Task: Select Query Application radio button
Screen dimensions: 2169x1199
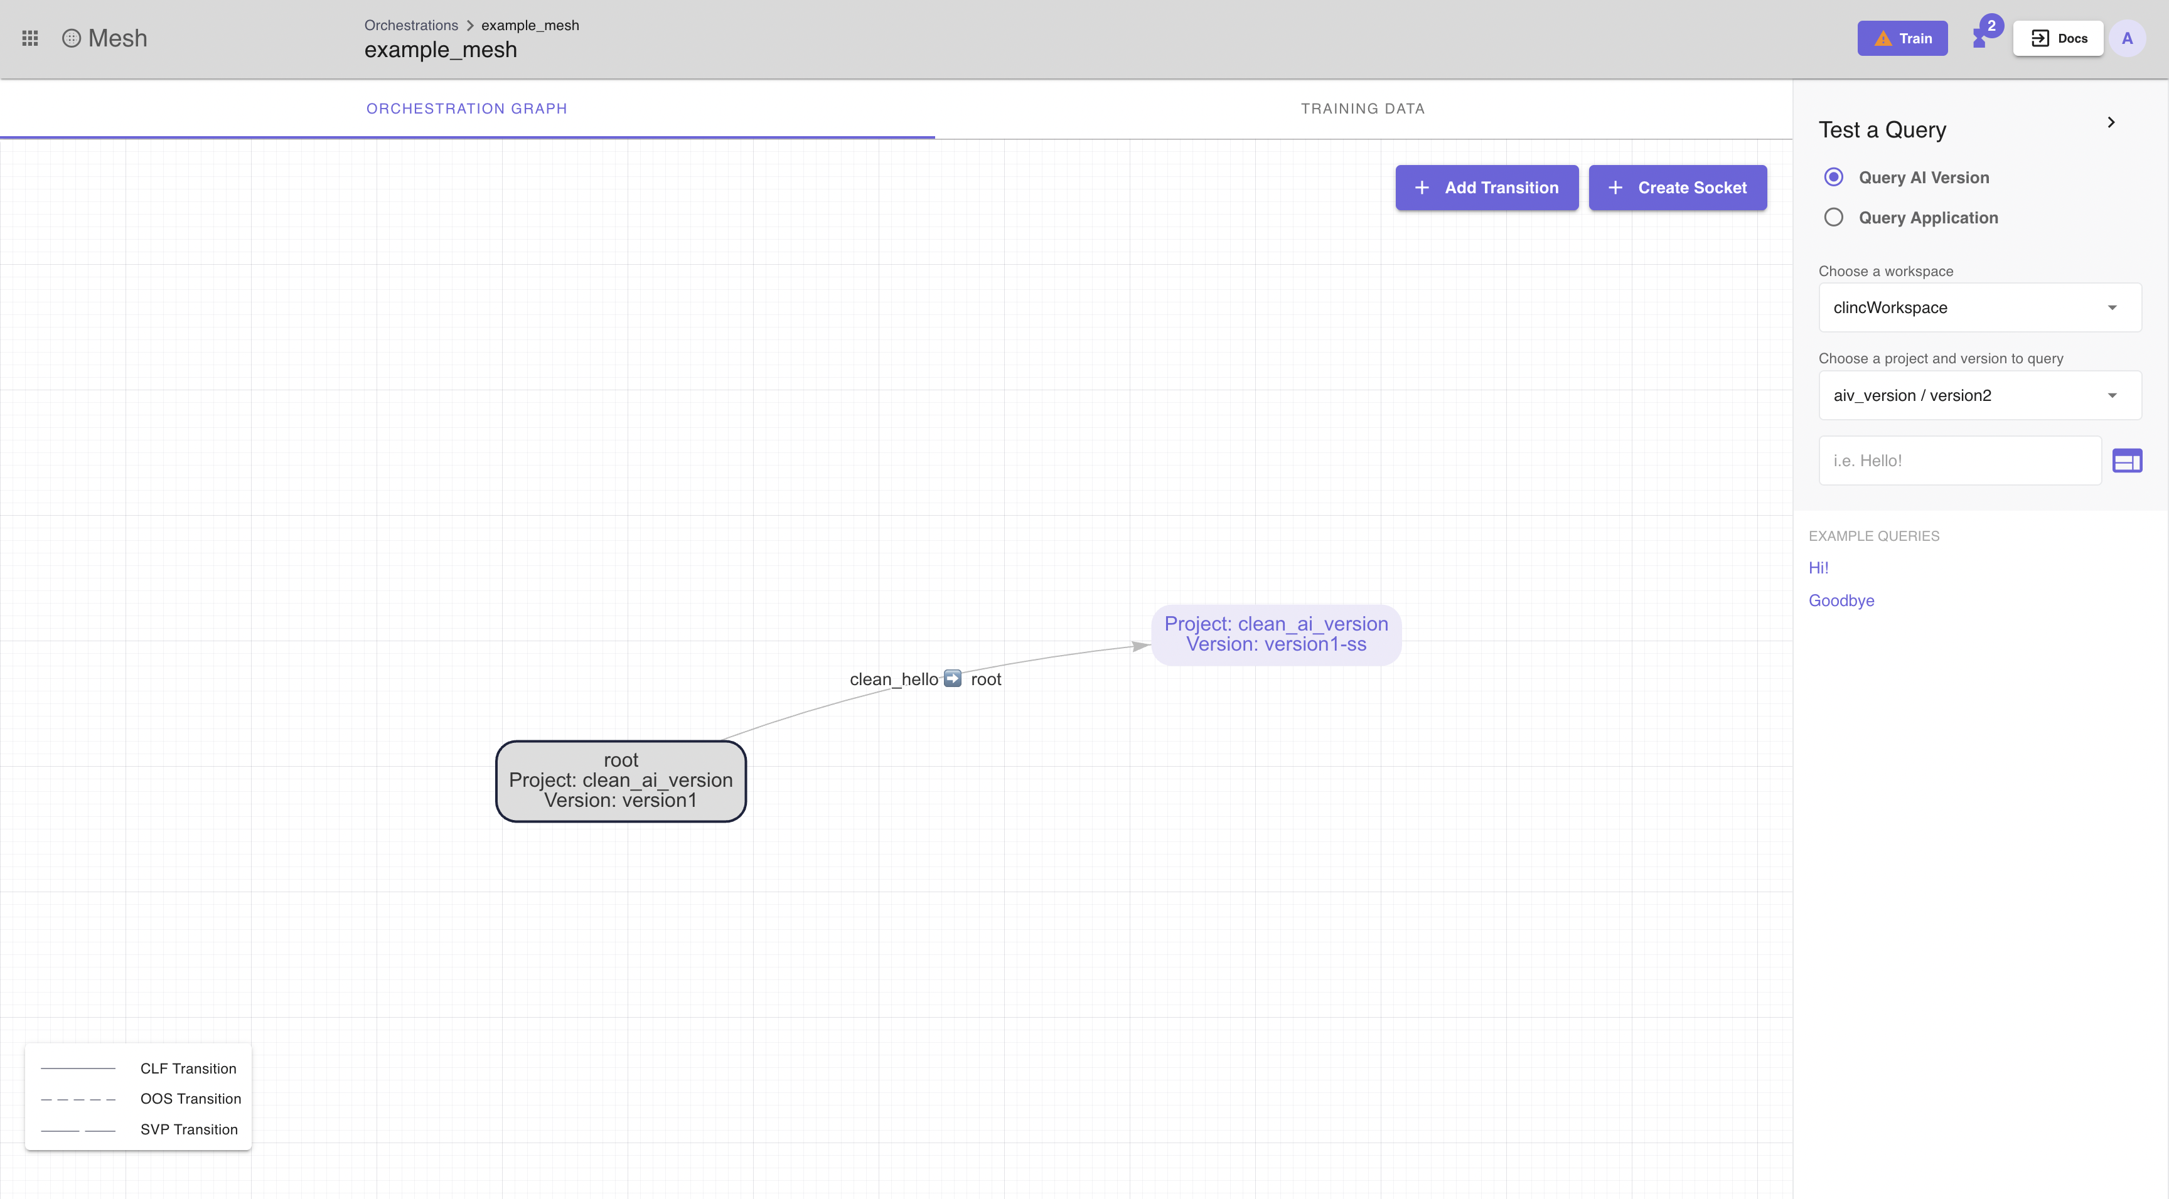Action: point(1833,217)
